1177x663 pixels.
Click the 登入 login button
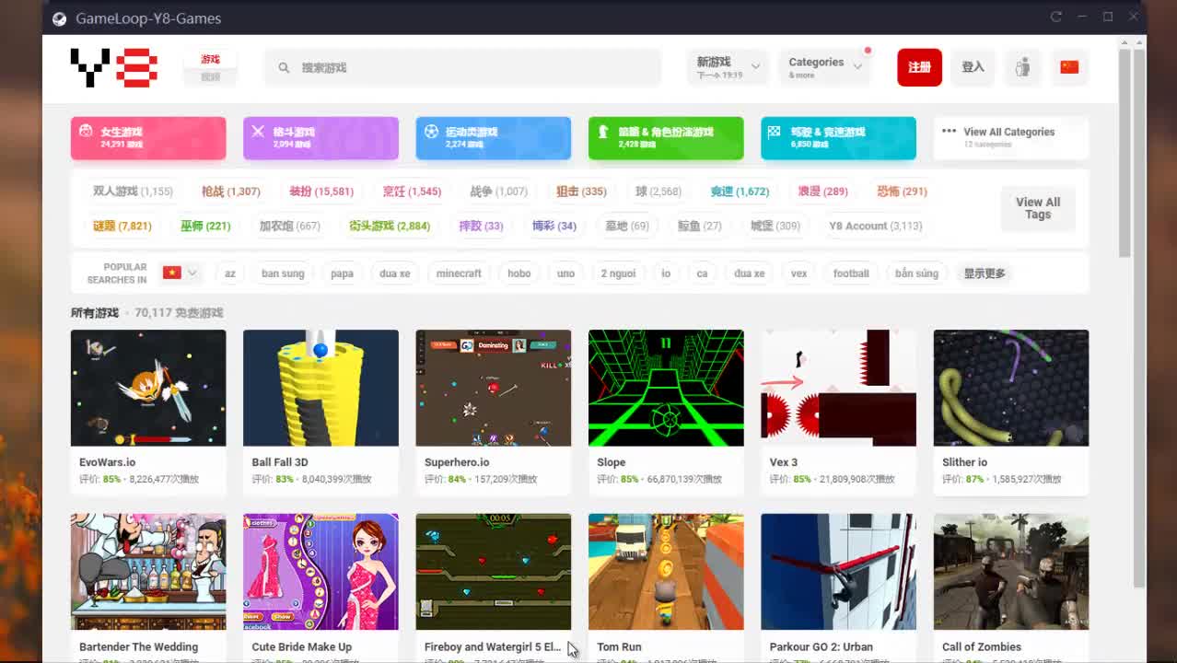[973, 67]
